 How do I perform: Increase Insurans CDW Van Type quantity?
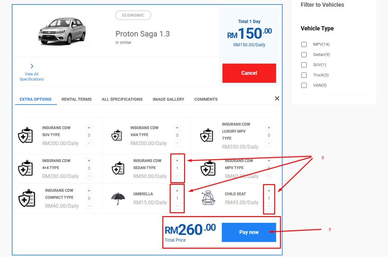tap(177, 128)
